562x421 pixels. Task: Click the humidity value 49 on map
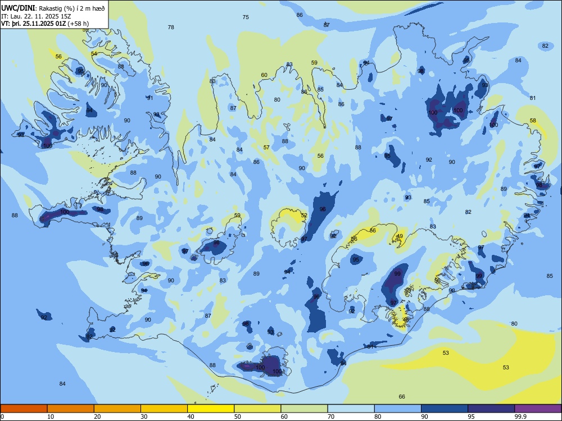pyautogui.click(x=400, y=236)
